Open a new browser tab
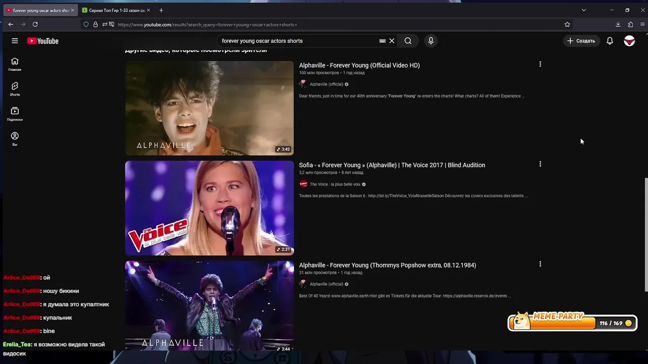 click(161, 10)
